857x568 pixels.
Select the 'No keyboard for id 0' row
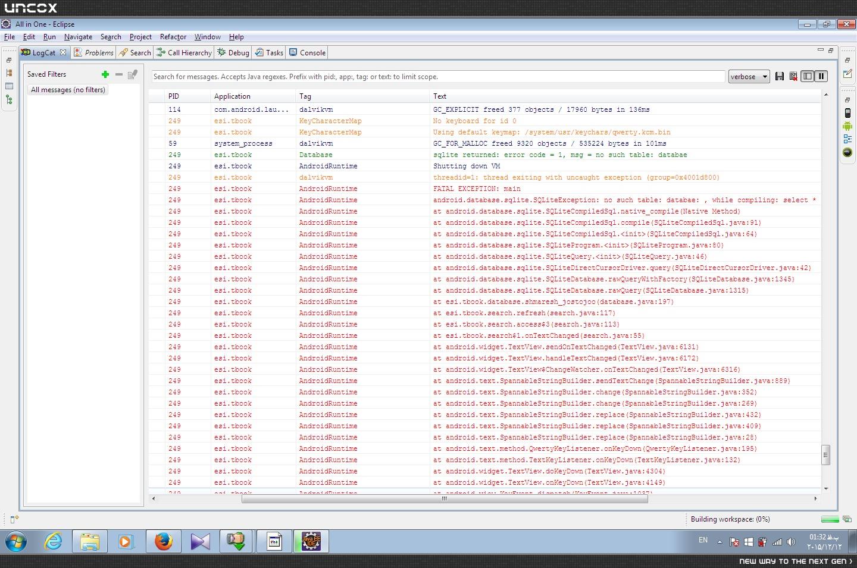(x=484, y=121)
